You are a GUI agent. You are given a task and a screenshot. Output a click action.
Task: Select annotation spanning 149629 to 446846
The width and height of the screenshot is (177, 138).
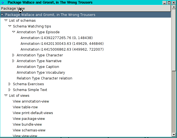pos(62,44)
